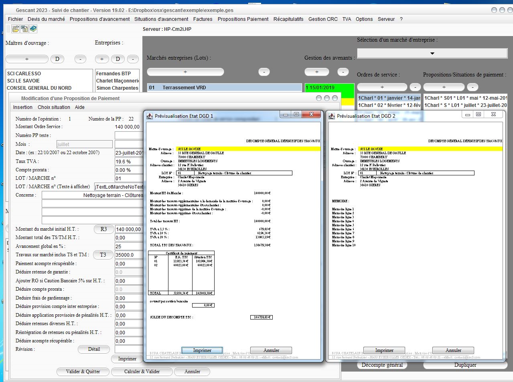Screen dimensions: 513x382
Task: Click Annuler in the Etat DGD 2 preview
Action: point(453,350)
